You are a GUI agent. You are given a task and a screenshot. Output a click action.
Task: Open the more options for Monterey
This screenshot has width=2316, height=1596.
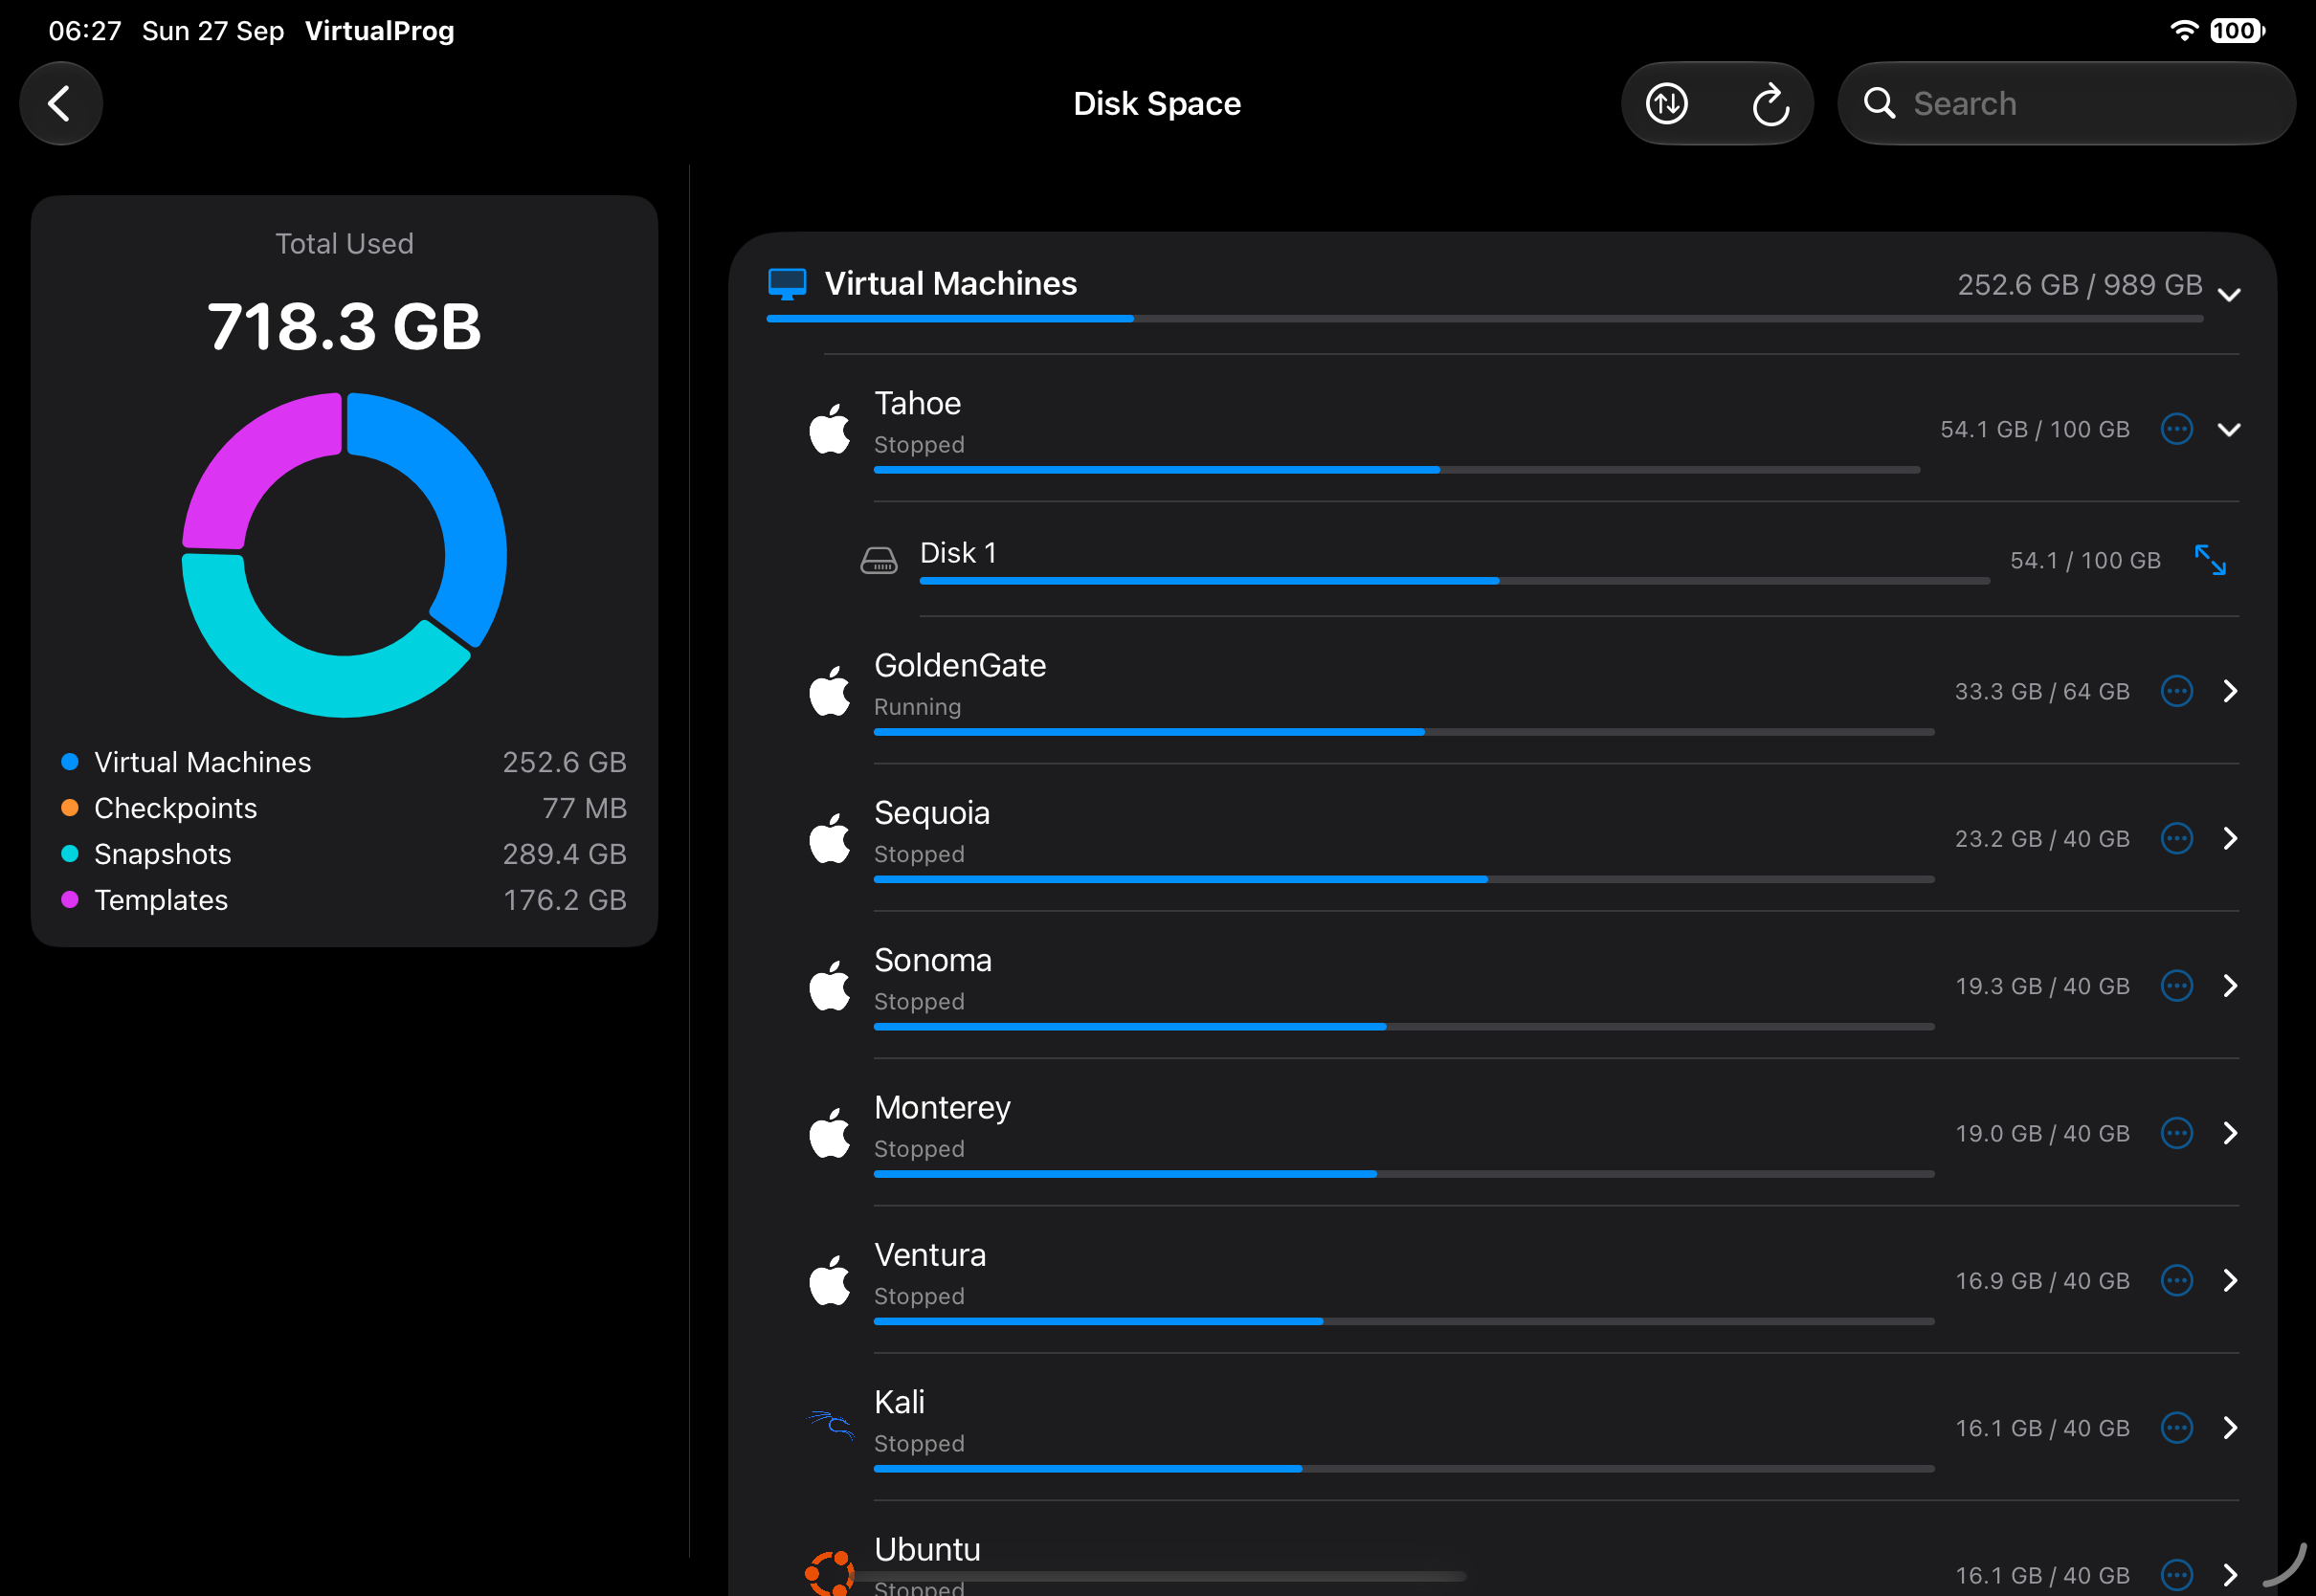coord(2177,1133)
